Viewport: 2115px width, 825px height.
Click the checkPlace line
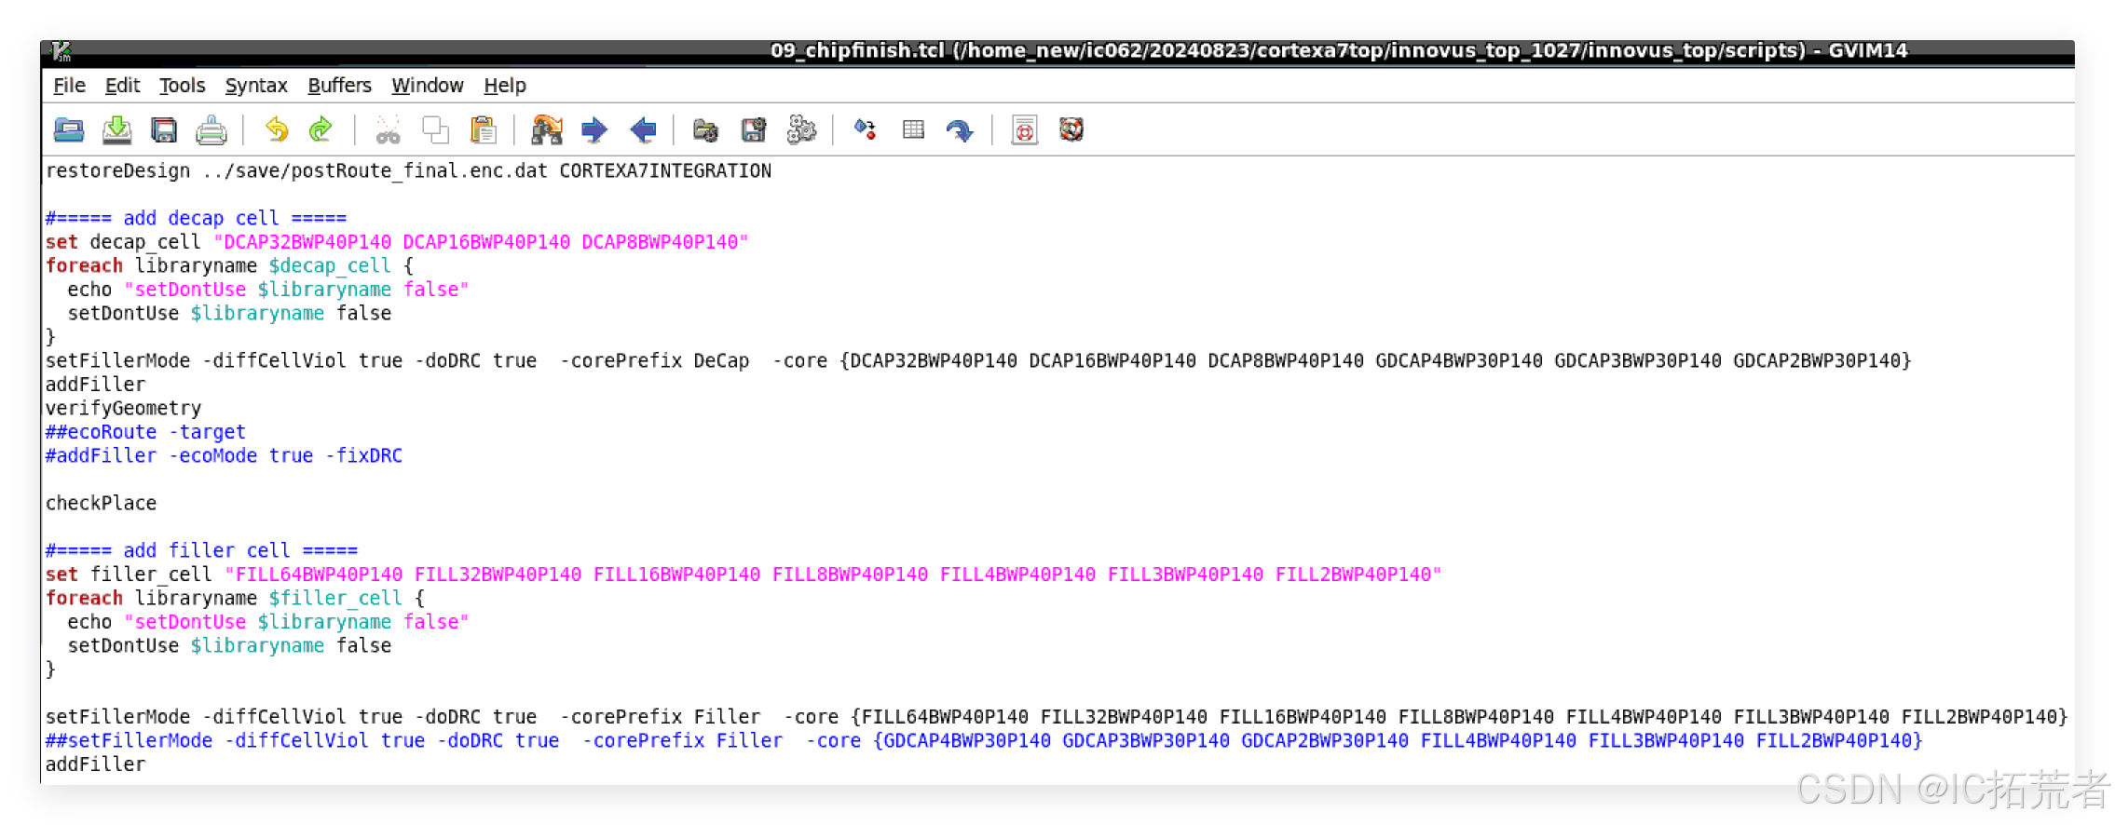tap(101, 504)
